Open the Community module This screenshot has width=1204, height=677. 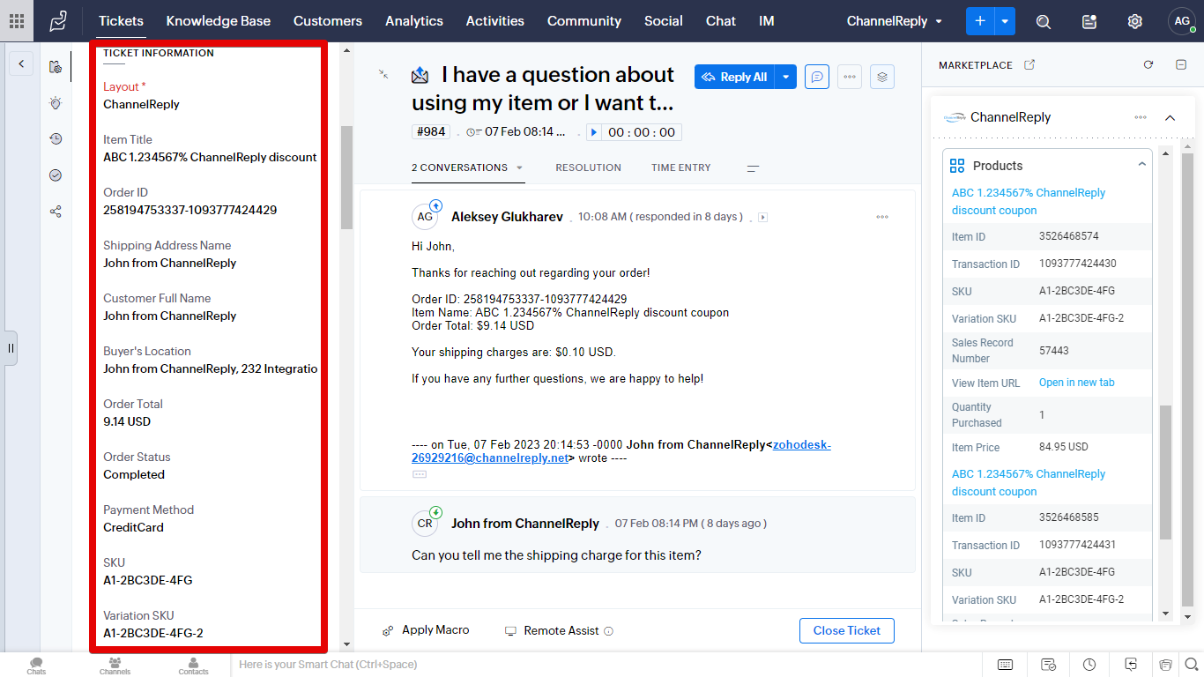pos(584,21)
